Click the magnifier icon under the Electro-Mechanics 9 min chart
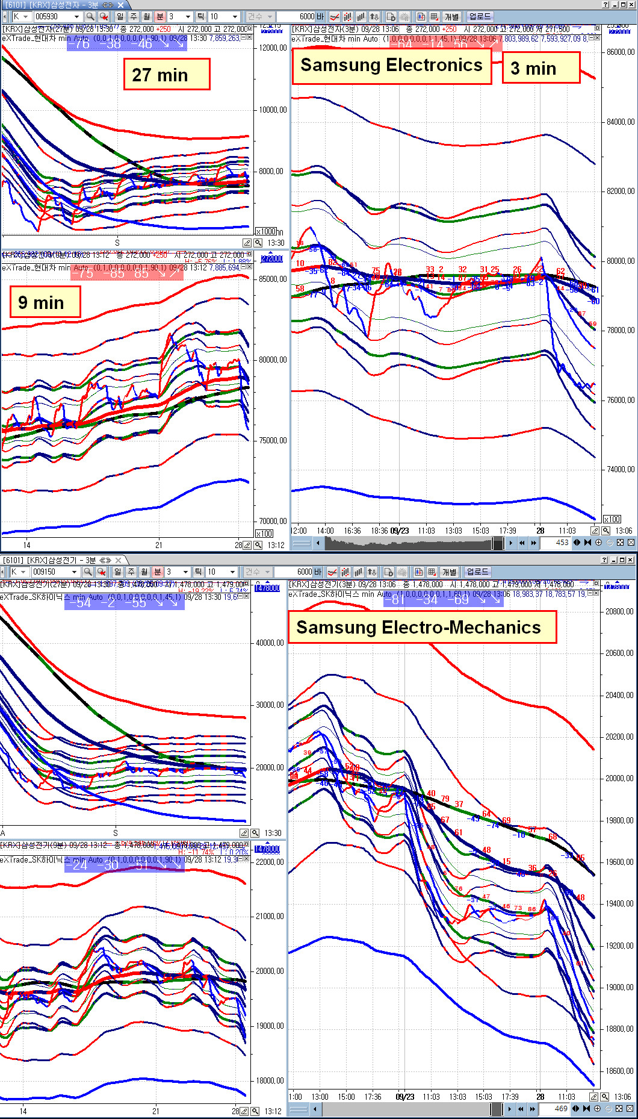 pyautogui.click(x=255, y=1111)
